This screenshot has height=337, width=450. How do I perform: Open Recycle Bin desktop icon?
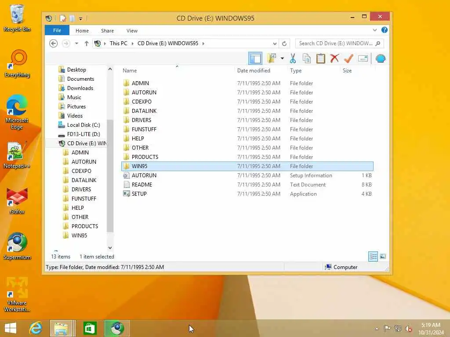point(17,18)
